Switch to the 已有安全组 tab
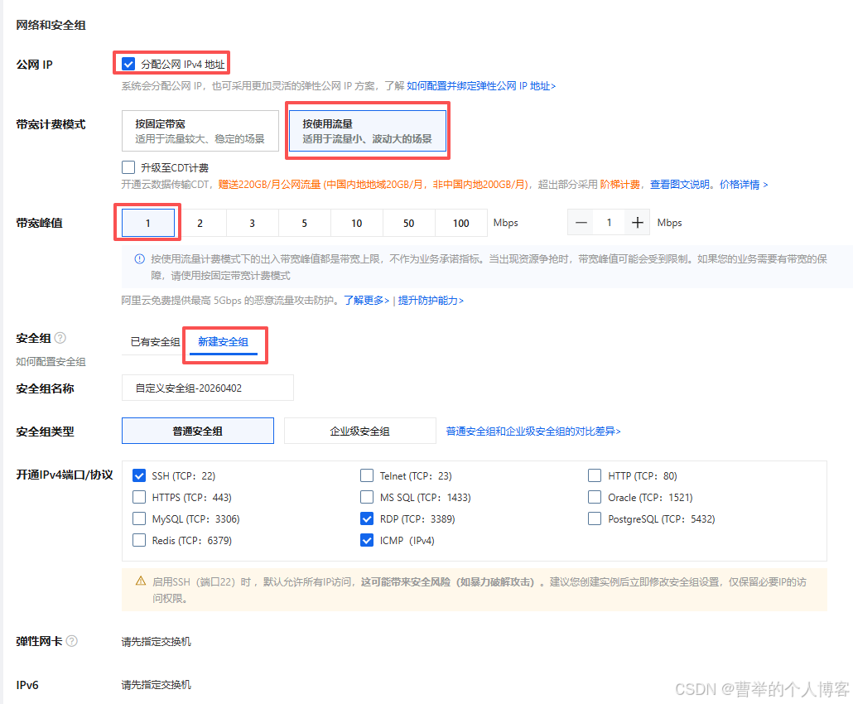 (155, 342)
